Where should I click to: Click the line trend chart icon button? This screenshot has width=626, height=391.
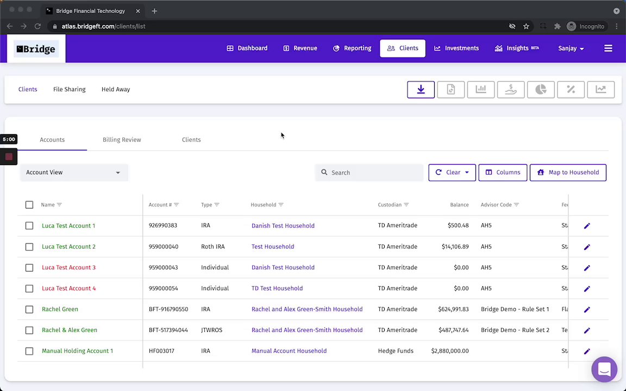pyautogui.click(x=600, y=90)
